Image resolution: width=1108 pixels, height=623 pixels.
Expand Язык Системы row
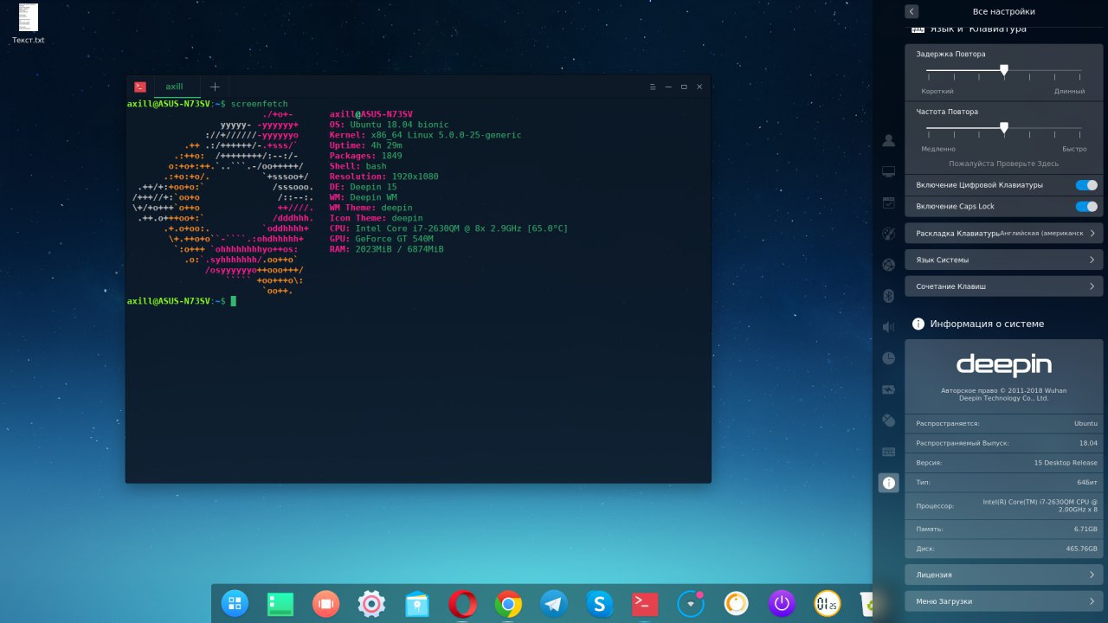(1004, 260)
